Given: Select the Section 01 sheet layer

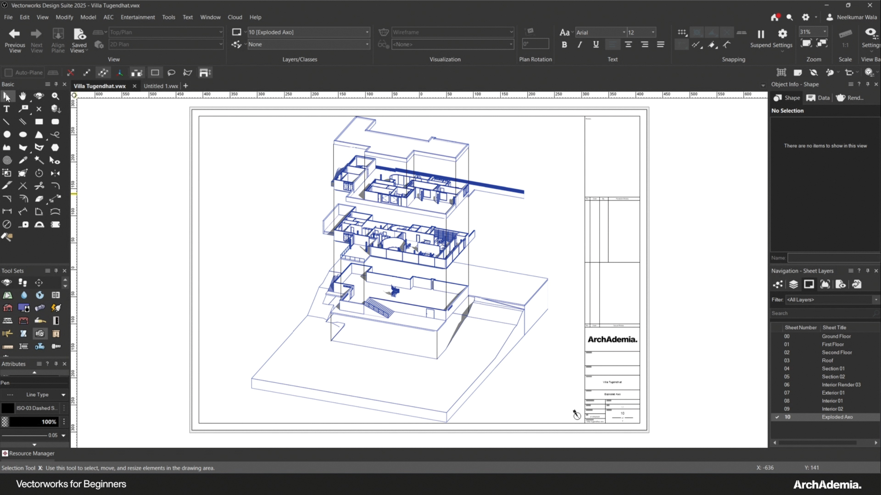Looking at the screenshot, I should [833, 368].
